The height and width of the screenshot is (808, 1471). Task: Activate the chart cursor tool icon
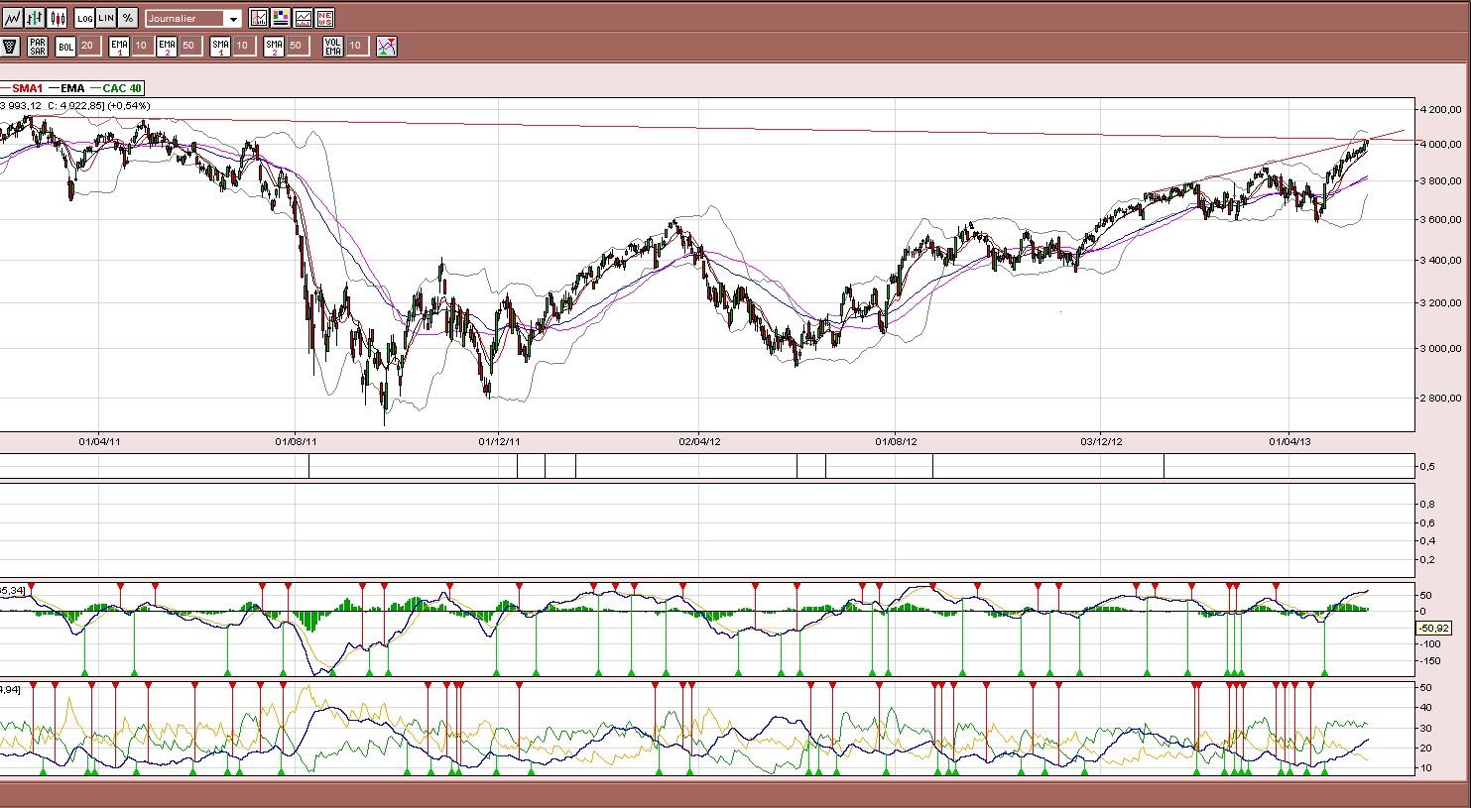pyautogui.click(x=259, y=18)
